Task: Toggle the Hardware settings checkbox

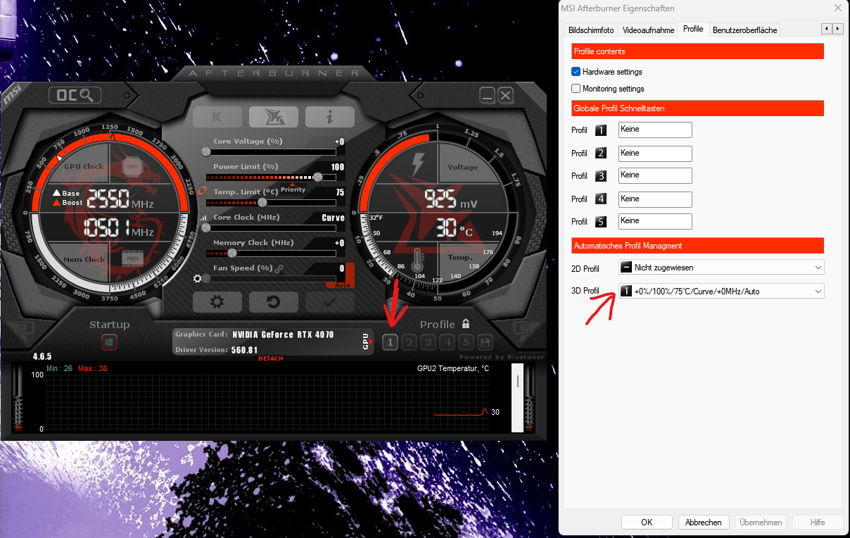Action: [x=576, y=72]
